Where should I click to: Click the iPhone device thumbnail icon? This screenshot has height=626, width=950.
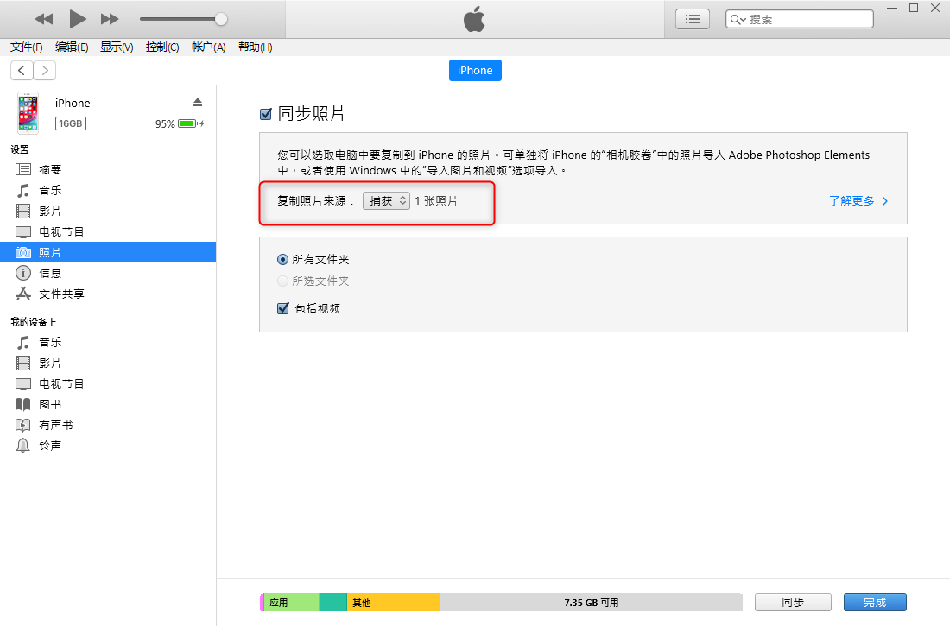click(x=28, y=113)
